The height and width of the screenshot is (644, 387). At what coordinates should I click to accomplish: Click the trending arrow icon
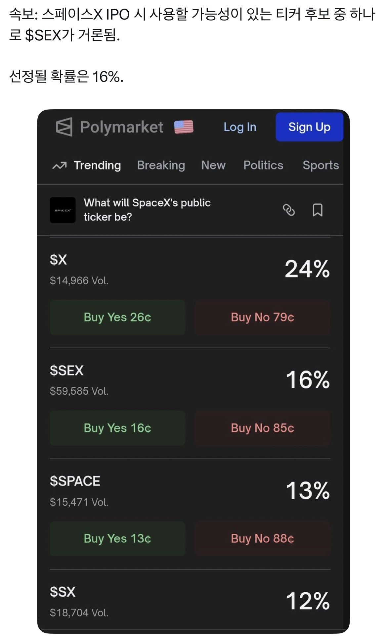tap(60, 166)
